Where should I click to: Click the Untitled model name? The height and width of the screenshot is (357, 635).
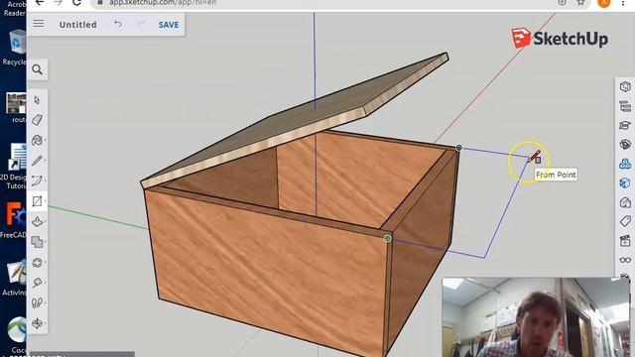78,25
